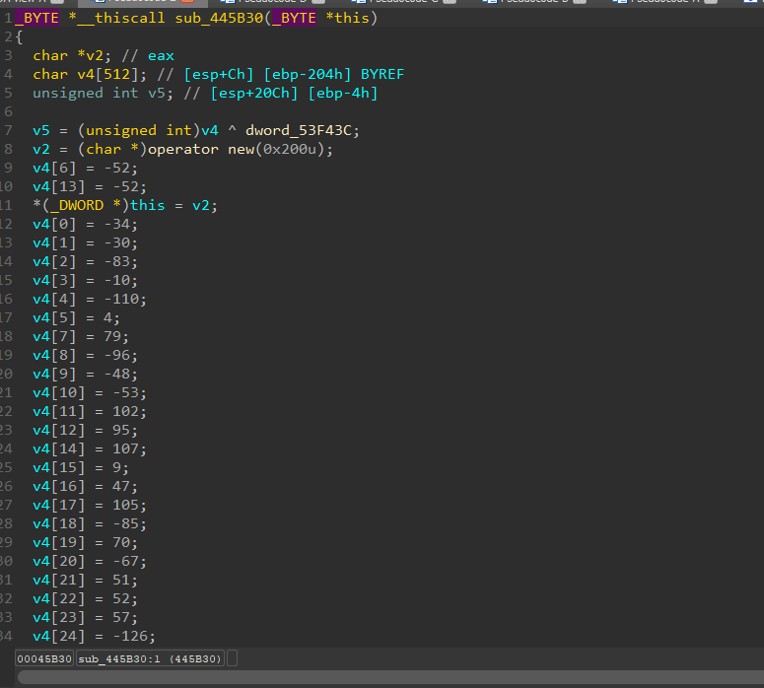
Task: Click the v4[8] = -96 line
Action: 85,355
